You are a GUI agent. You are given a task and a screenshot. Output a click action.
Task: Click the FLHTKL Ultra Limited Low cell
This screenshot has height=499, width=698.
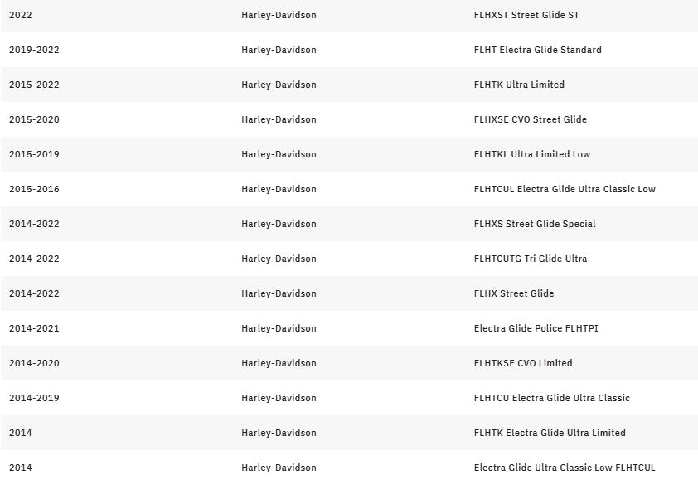point(532,154)
